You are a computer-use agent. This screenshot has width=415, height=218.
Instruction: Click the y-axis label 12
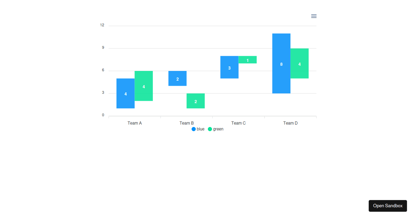102,25
